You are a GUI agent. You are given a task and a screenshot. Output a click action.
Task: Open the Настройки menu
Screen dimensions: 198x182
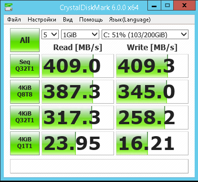(42, 20)
